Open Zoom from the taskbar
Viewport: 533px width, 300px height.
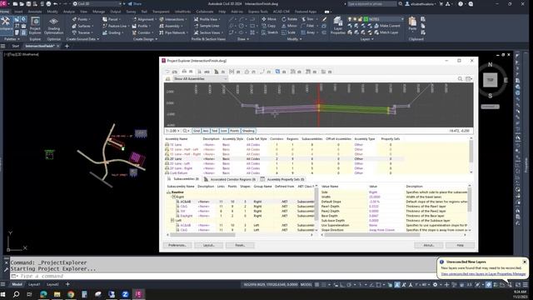(x=125, y=294)
